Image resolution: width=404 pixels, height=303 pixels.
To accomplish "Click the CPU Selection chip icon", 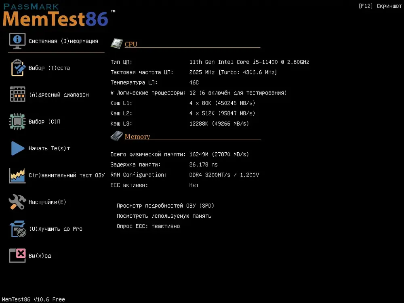I will coord(17,121).
